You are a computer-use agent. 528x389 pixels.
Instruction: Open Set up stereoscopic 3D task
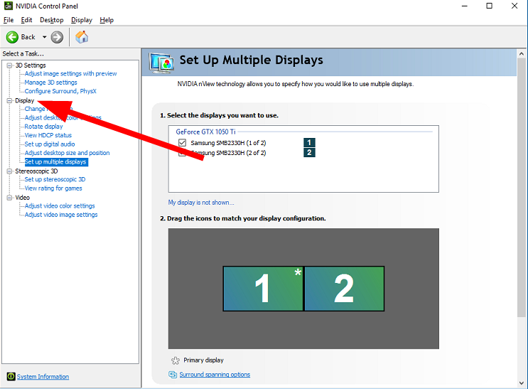tap(55, 179)
